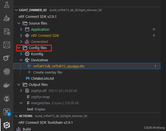The height and width of the screenshot is (131, 166).
Task: Open the X icon with badge 2
Action: [x=7, y=112]
